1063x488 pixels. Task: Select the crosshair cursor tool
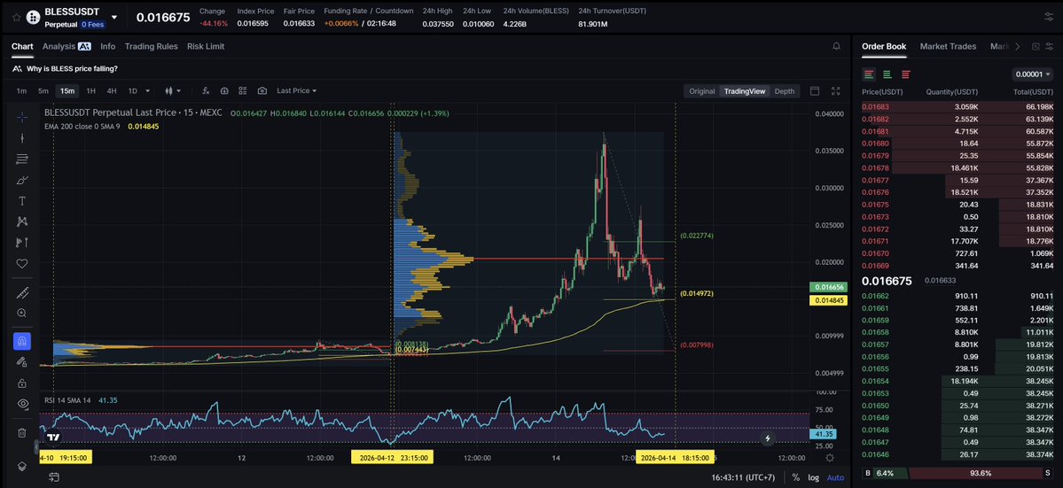pyautogui.click(x=21, y=117)
